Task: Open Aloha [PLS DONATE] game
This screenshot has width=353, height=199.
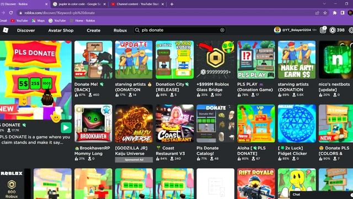Action: (256, 123)
